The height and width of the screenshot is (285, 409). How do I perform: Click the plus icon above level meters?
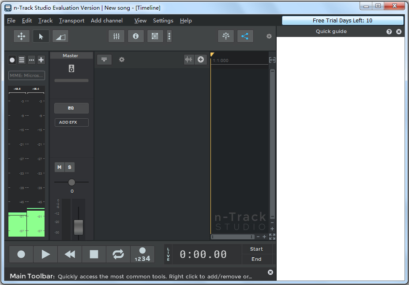click(41, 60)
